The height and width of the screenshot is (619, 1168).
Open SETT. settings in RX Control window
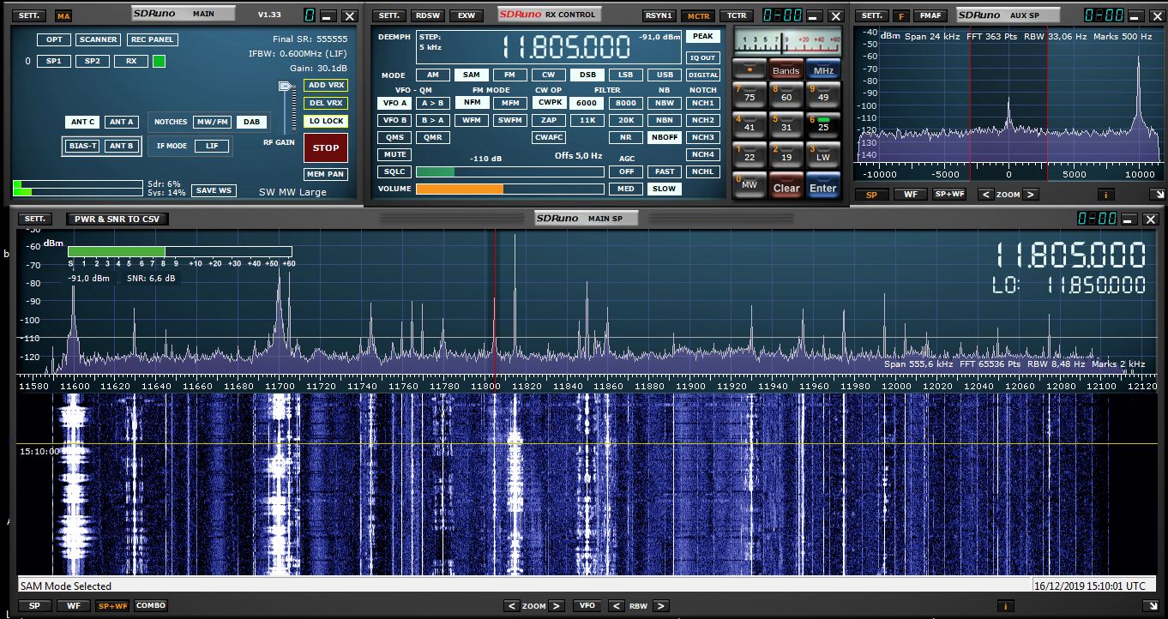pos(389,15)
